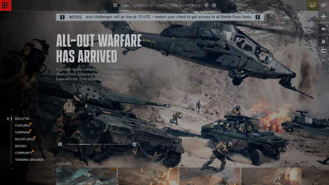Select the third carousel slide indicator

pyautogui.click(x=97, y=144)
